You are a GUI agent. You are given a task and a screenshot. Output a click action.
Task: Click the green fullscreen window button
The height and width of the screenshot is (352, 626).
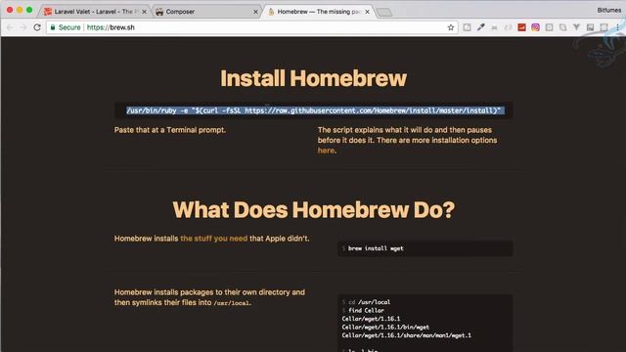[29, 10]
